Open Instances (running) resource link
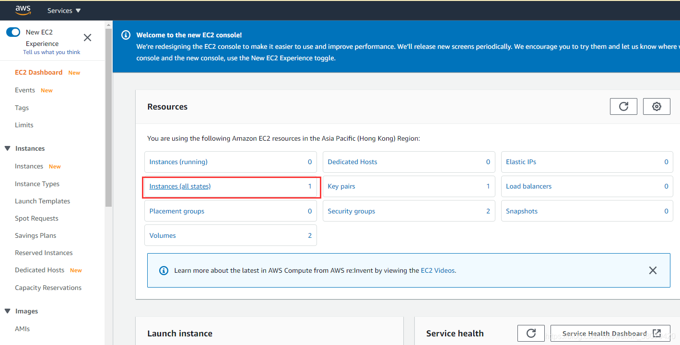The image size is (680, 345). tap(178, 162)
